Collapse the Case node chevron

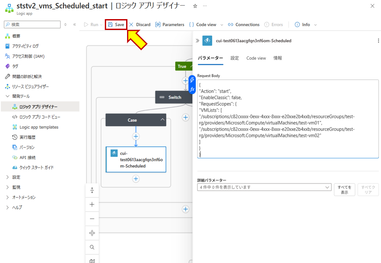(x=163, y=120)
